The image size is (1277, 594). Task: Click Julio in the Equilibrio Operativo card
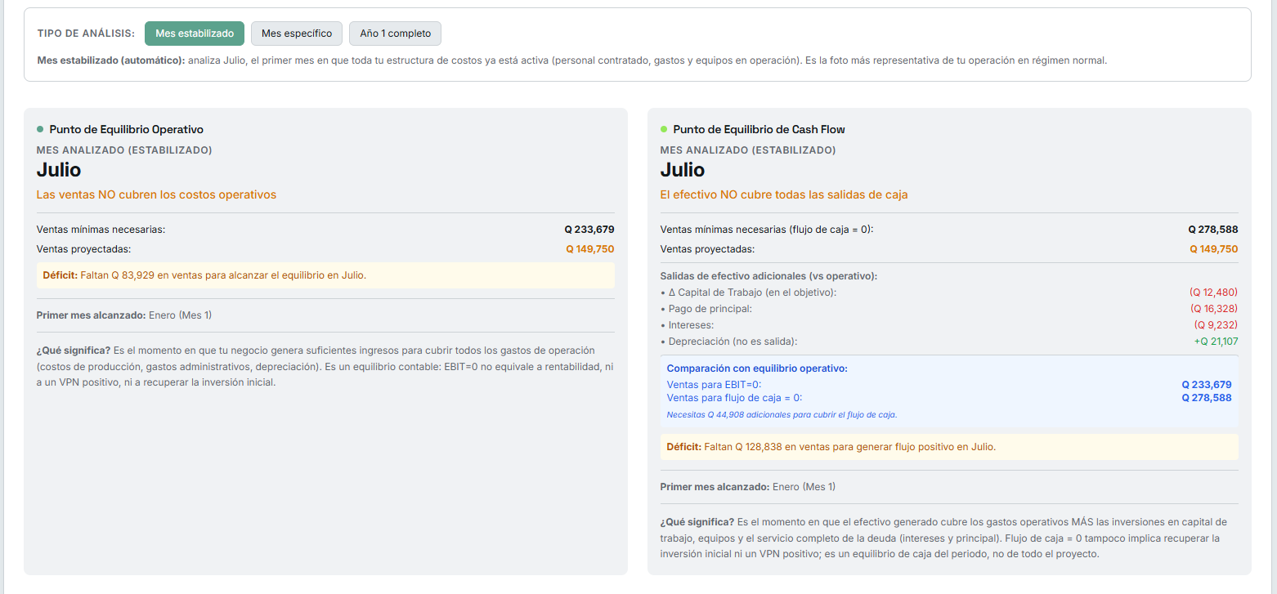click(59, 170)
